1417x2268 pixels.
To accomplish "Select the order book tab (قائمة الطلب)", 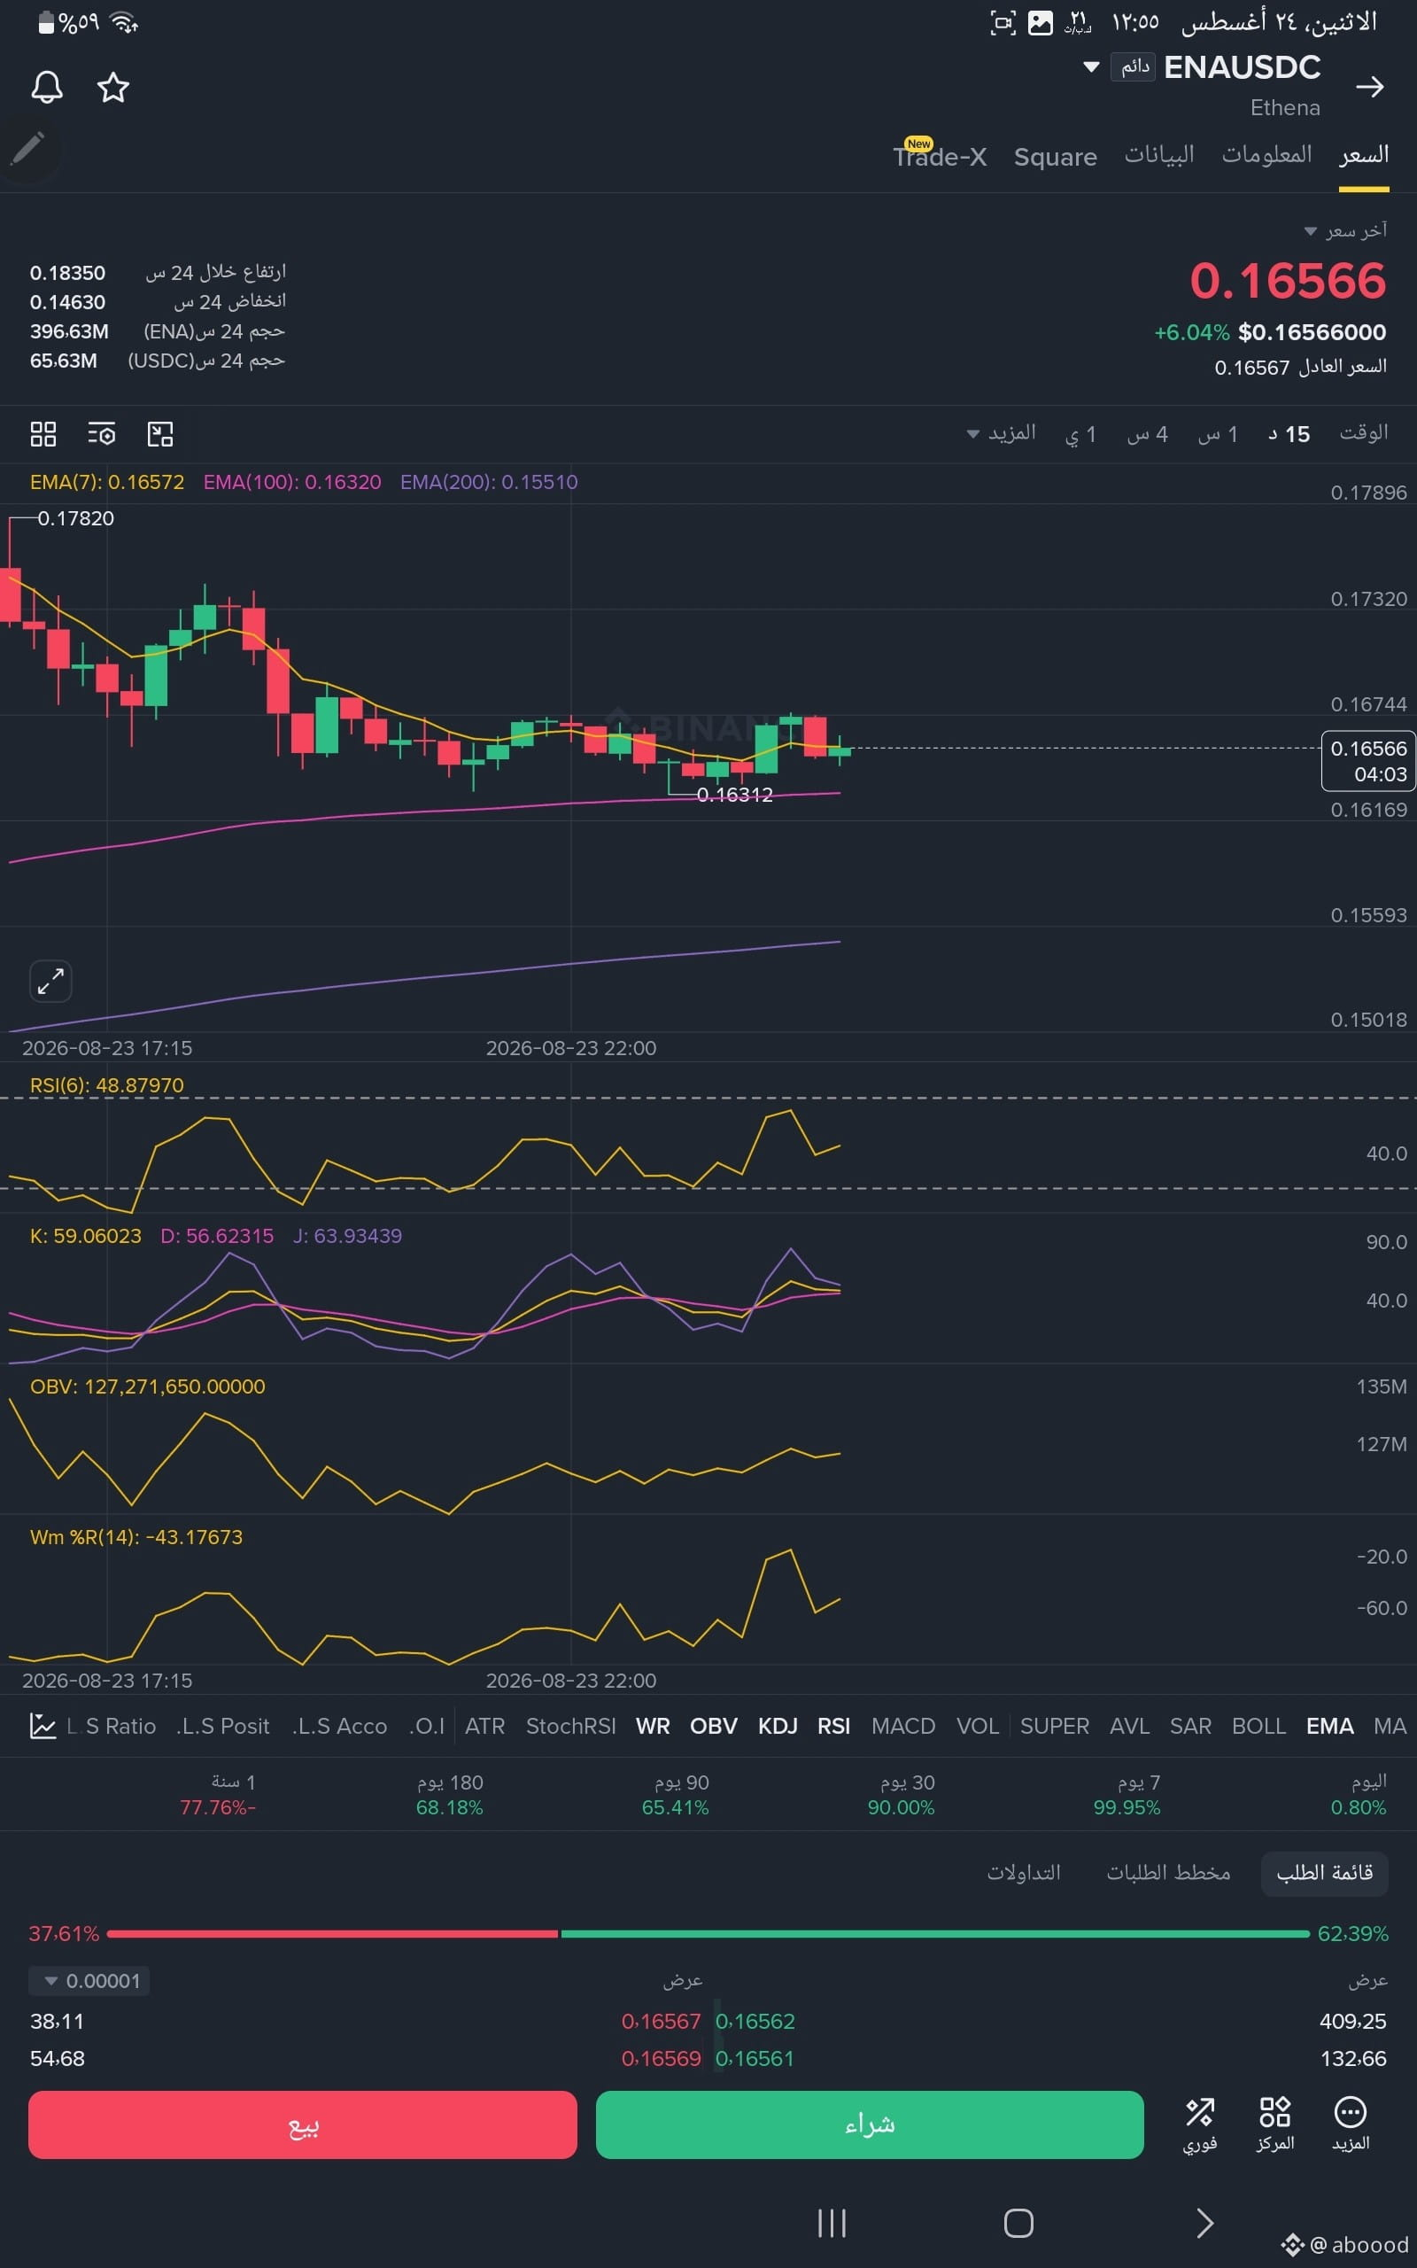I will click(1324, 1873).
